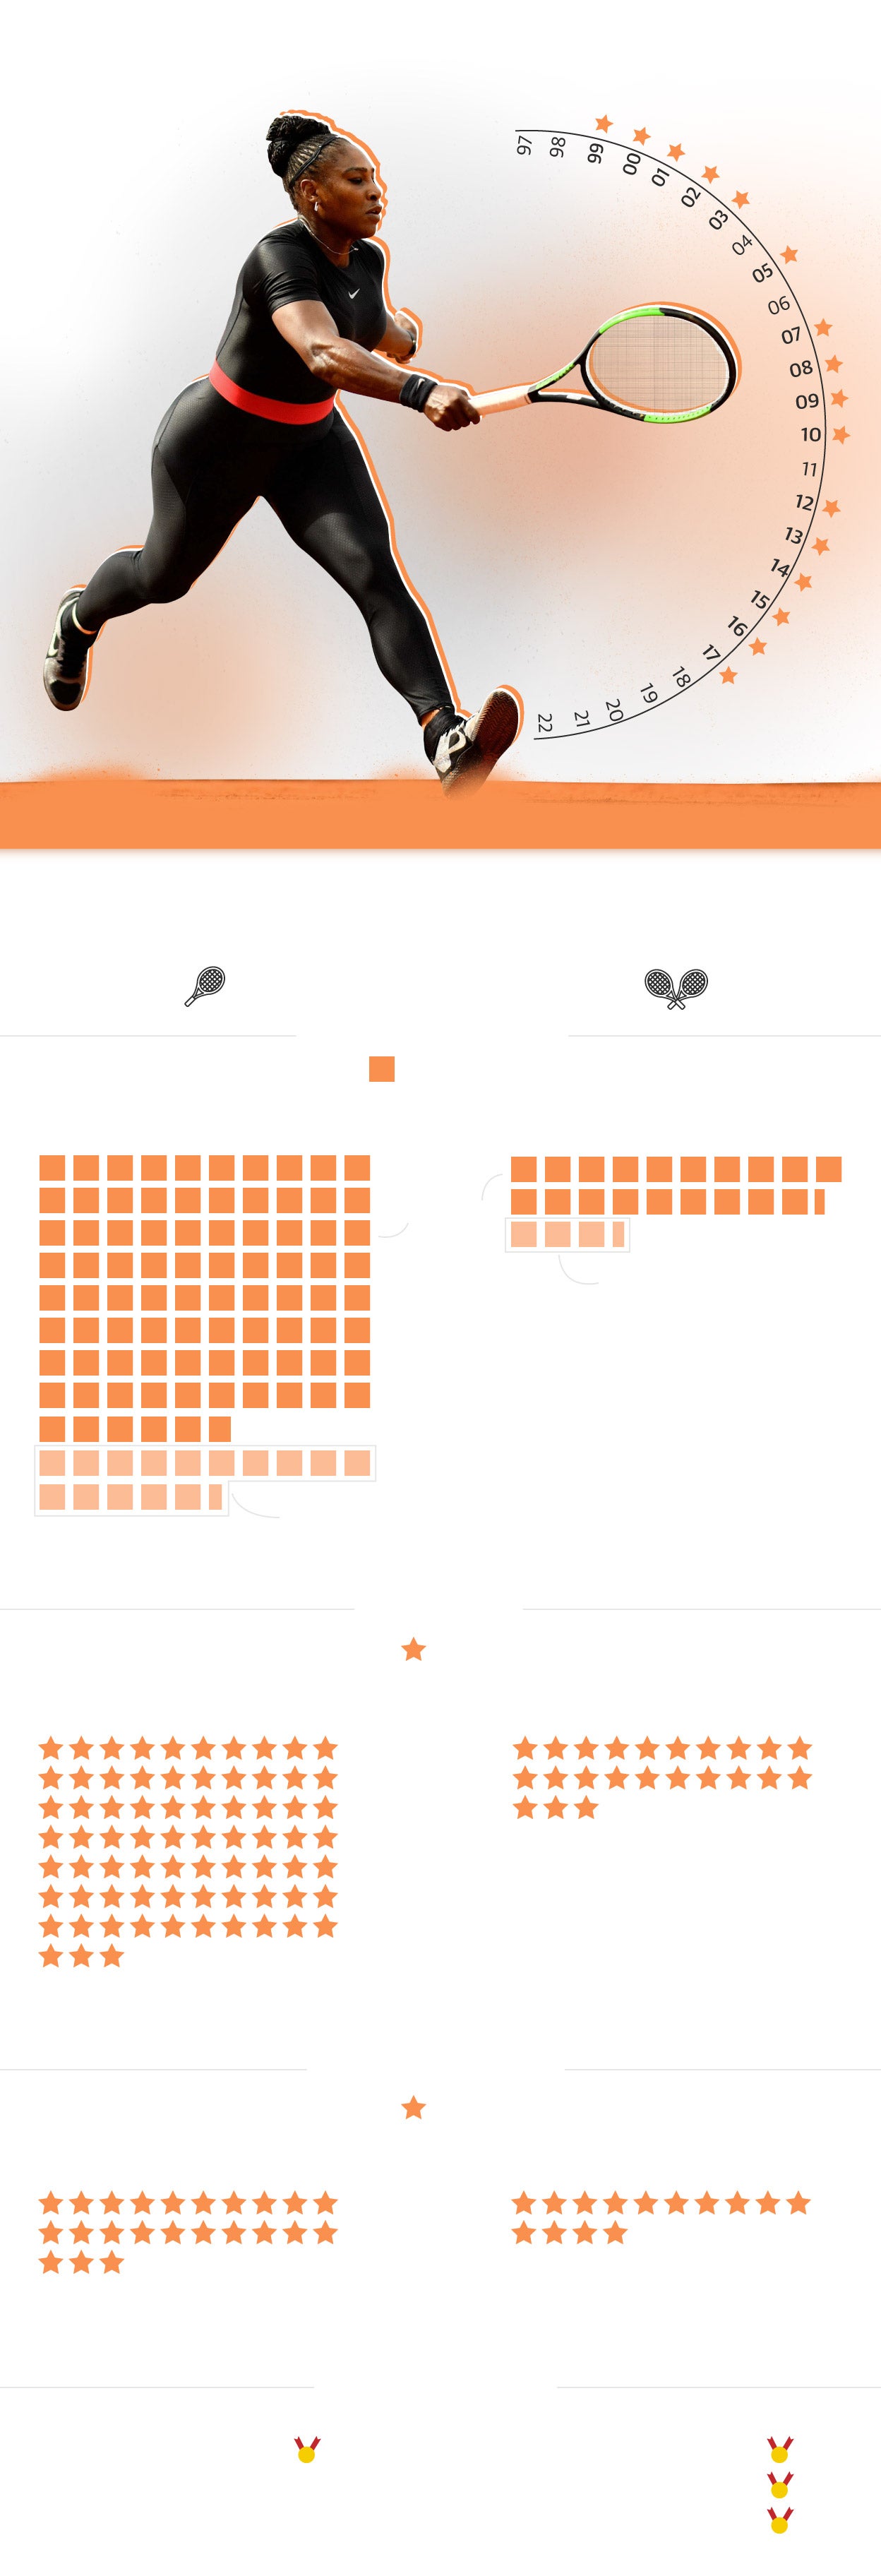Click the single tennis racket icon
The width and height of the screenshot is (881, 2576).
(x=205, y=985)
